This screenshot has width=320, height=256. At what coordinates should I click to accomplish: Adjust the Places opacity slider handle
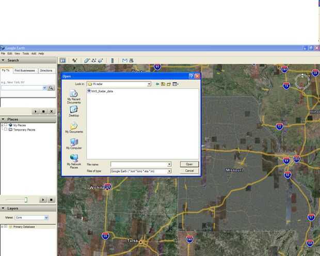tap(26, 200)
